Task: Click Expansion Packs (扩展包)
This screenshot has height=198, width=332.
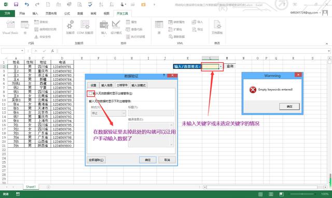Action: 175,29
